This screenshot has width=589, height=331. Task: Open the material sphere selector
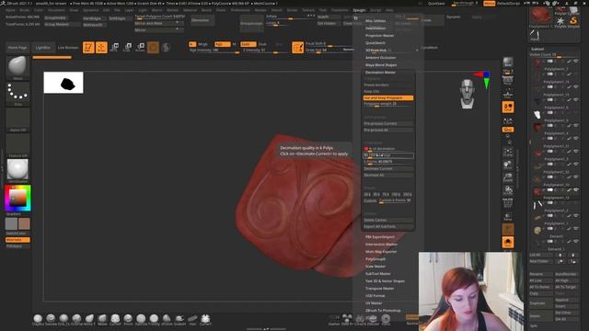pos(17,169)
